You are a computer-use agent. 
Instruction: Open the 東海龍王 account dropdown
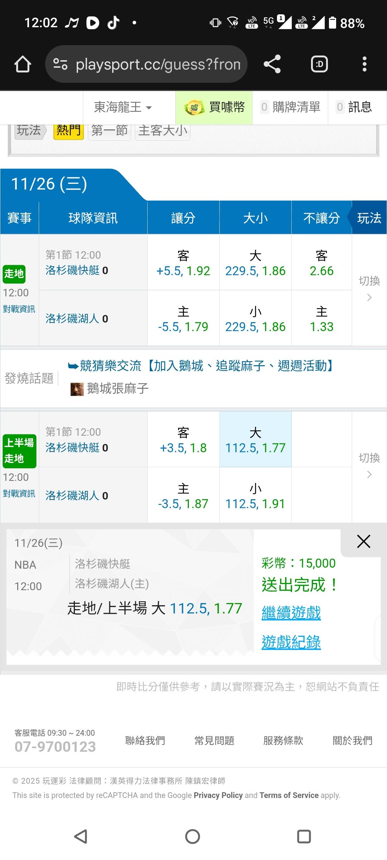123,107
